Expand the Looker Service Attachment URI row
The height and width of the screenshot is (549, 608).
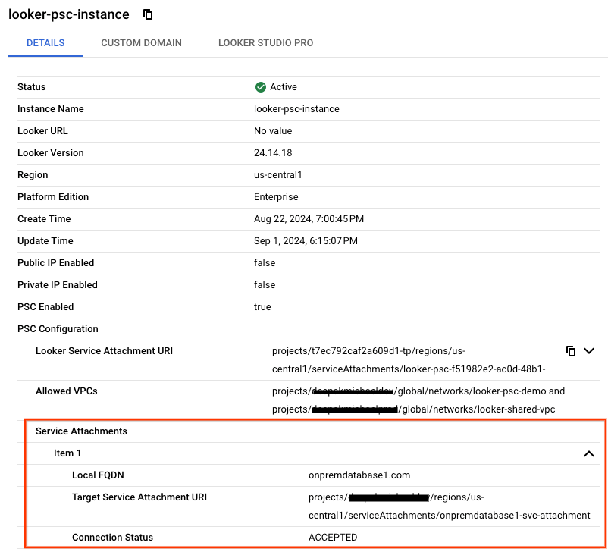pos(589,351)
